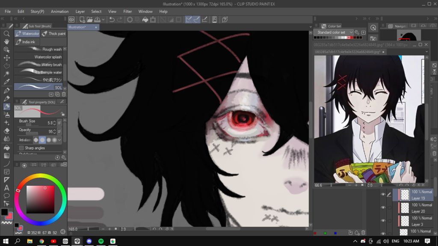
Task: Select the Watercolor brush group
Action: click(x=27, y=33)
